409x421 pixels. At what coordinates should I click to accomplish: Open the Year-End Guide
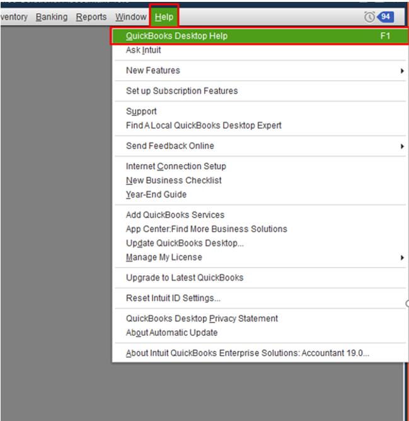click(260, 194)
